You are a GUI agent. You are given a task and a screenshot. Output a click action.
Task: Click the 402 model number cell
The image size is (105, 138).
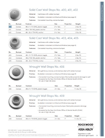(x=10, y=33)
